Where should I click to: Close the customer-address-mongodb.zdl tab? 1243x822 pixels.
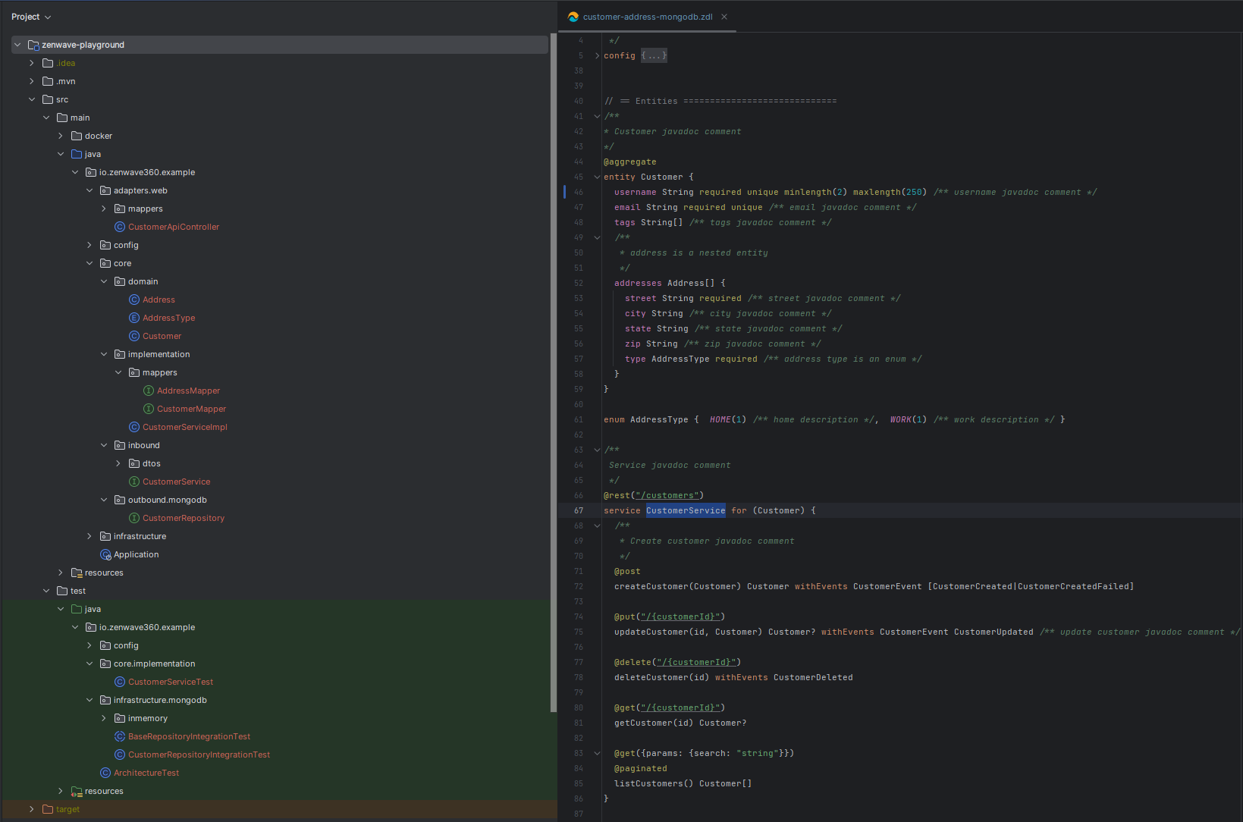[x=724, y=17]
